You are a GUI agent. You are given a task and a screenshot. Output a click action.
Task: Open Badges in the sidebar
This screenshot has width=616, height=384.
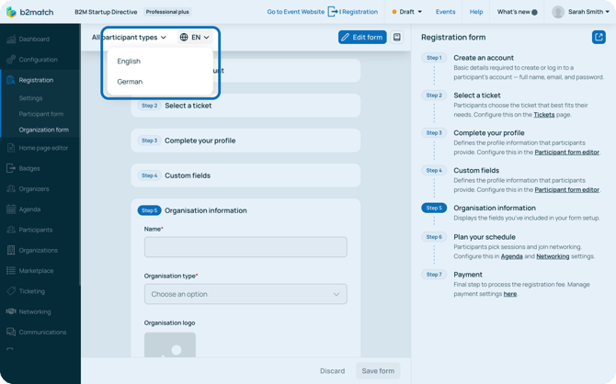click(x=29, y=168)
